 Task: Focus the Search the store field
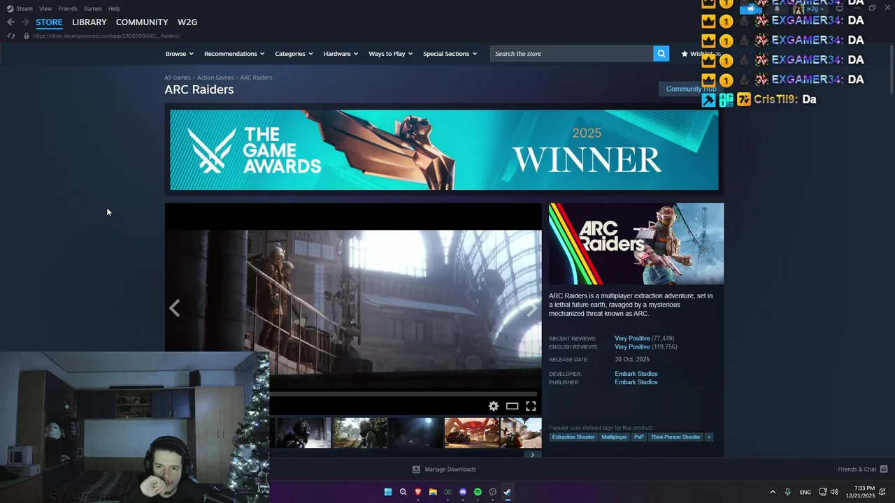572,54
